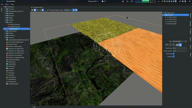The width and height of the screenshot is (192, 108).
Task: Select lavaDemo.j3m file
Action: tap(12, 44)
